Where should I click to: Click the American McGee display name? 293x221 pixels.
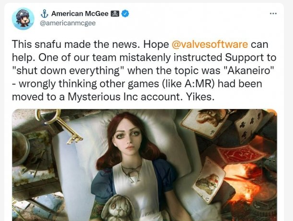[x=80, y=13]
